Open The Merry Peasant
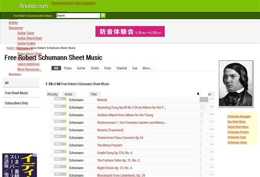Viewport: 260px width, 177px height. (110, 145)
